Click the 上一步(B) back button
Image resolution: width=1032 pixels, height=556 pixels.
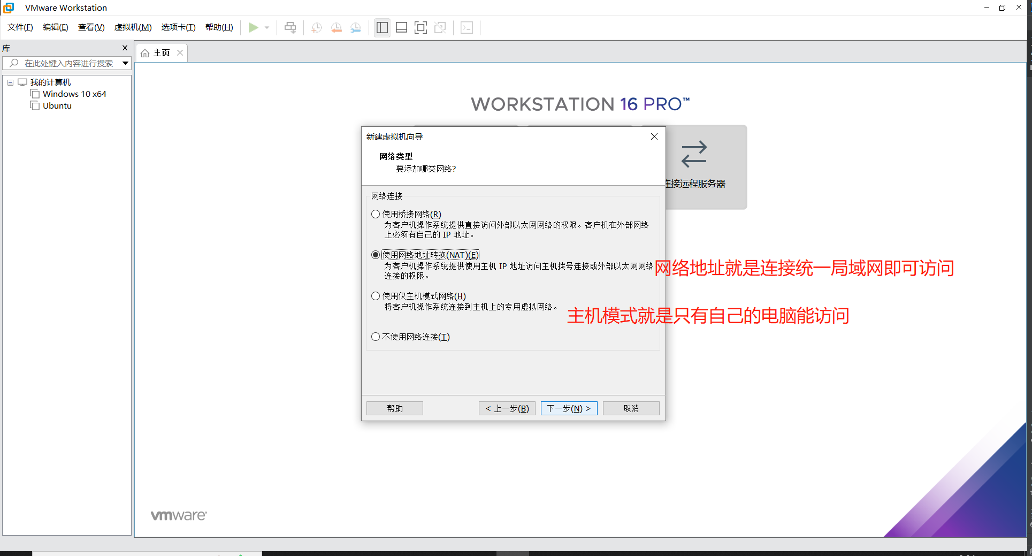pyautogui.click(x=507, y=408)
